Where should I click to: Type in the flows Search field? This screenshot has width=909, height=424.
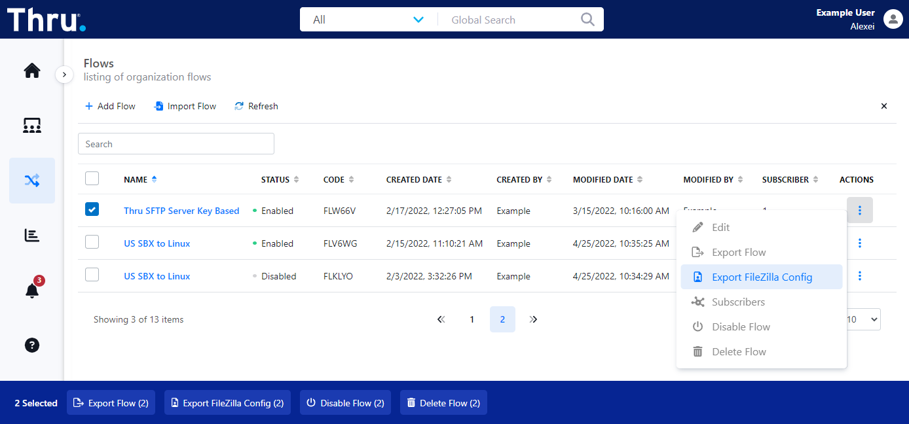176,144
